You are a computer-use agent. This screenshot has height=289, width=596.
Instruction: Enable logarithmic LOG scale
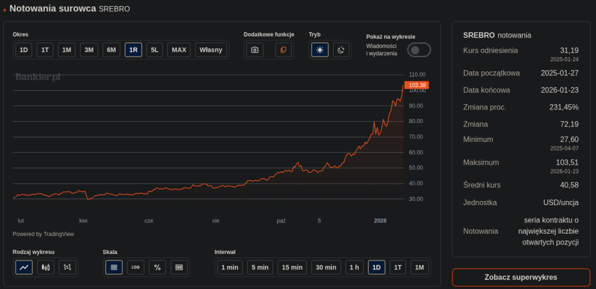click(x=135, y=268)
